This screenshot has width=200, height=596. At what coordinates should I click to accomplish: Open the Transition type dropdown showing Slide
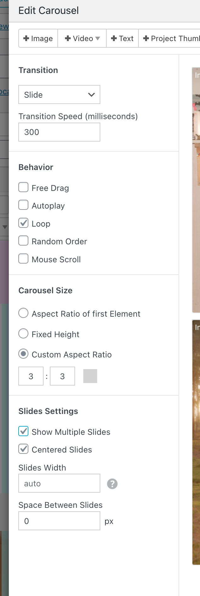coord(59,94)
